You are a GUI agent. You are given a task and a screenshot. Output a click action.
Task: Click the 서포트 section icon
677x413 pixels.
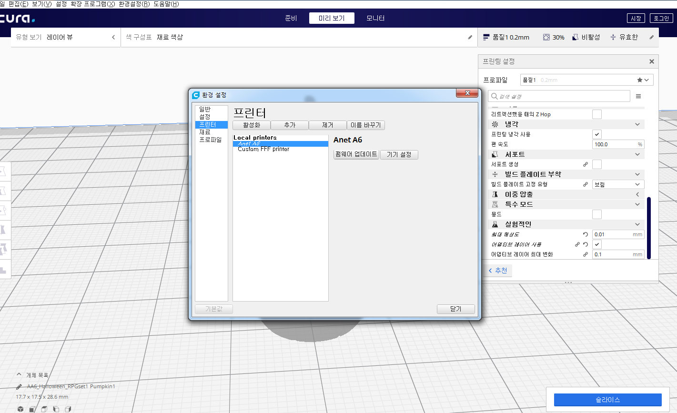495,154
